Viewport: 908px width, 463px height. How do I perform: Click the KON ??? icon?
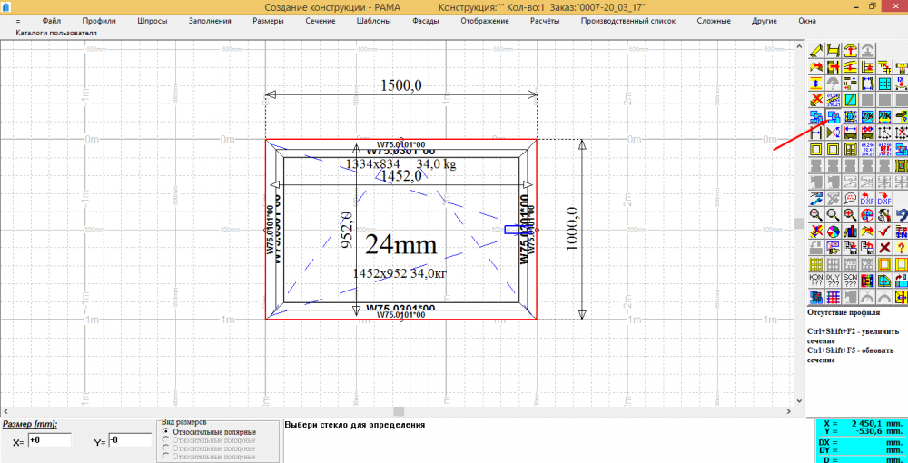(816, 281)
